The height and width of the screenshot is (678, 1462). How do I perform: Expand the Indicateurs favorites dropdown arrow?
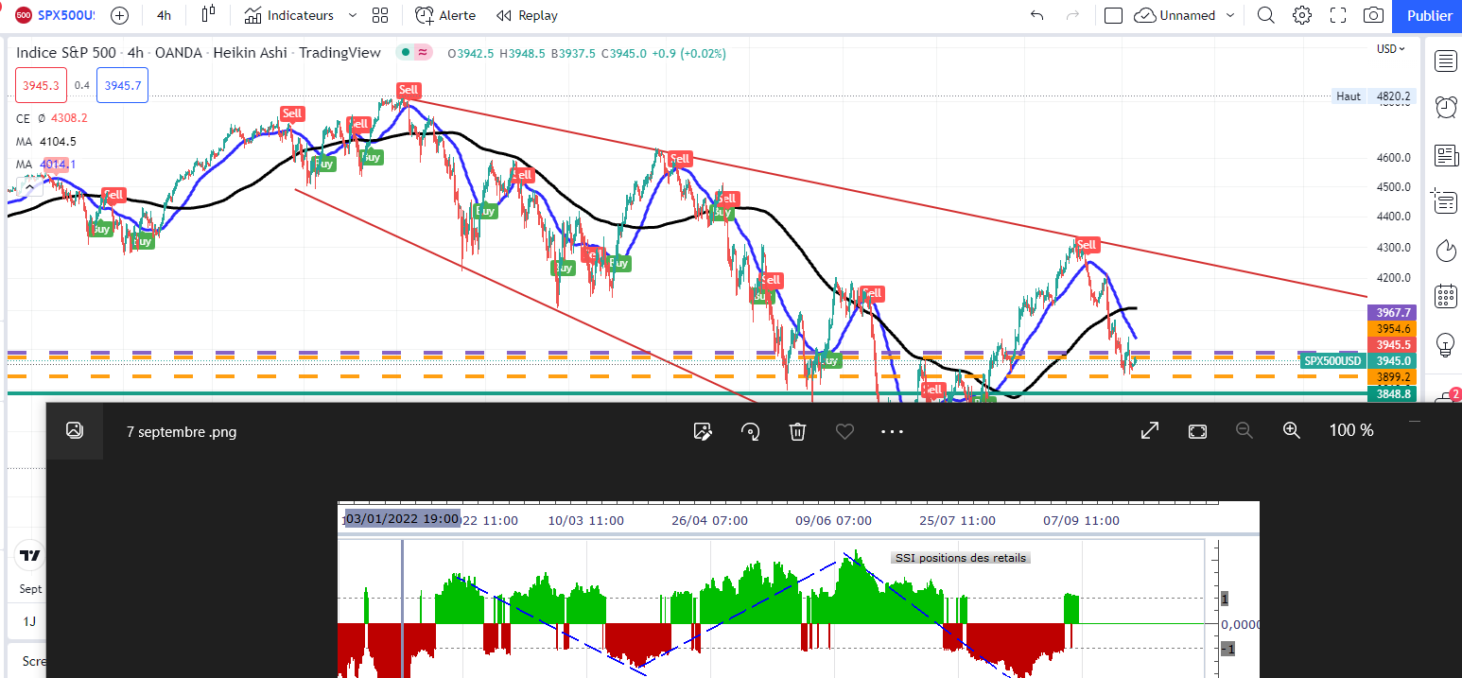[353, 15]
